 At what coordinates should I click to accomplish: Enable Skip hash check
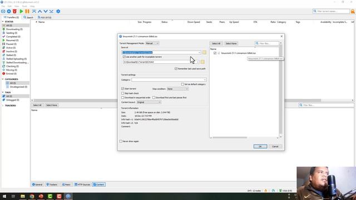pyautogui.click(x=122, y=93)
